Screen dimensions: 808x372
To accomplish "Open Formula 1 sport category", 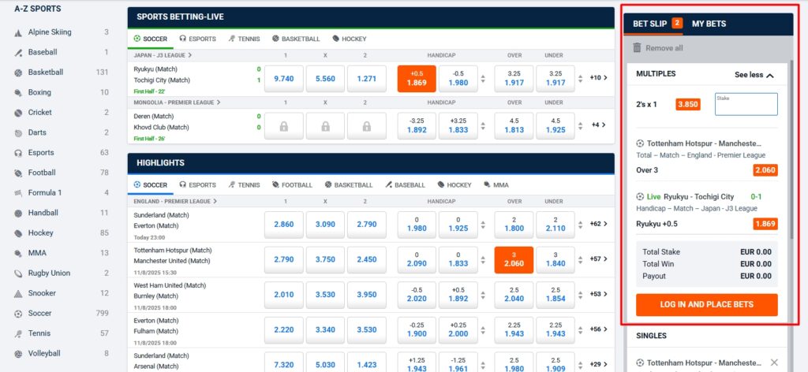I will [62, 192].
